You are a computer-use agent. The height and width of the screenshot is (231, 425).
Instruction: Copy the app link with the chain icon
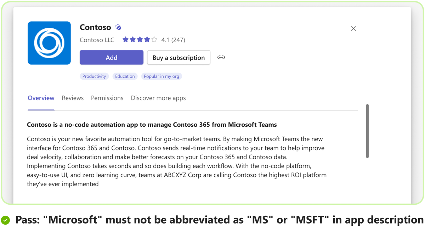coord(221,57)
